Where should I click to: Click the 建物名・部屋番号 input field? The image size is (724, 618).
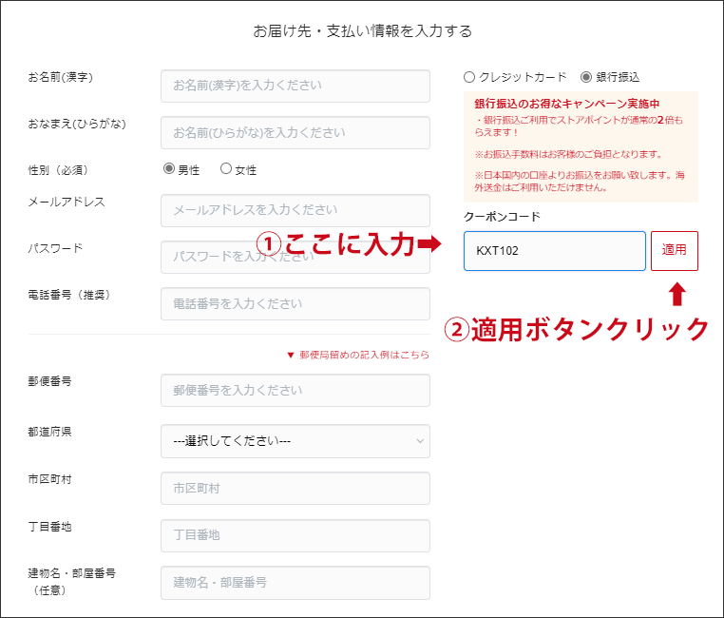(x=295, y=583)
